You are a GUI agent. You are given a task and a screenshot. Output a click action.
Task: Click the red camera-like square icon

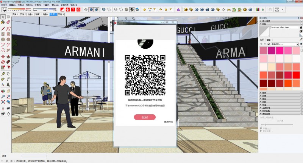pos(78,9)
